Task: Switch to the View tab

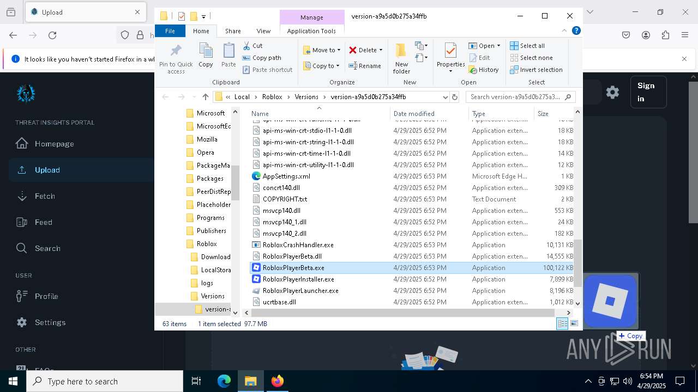Action: coord(263,31)
